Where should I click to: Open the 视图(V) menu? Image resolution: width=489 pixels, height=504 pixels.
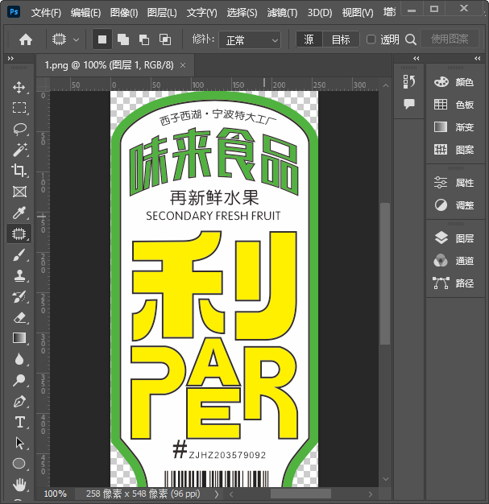click(x=358, y=13)
